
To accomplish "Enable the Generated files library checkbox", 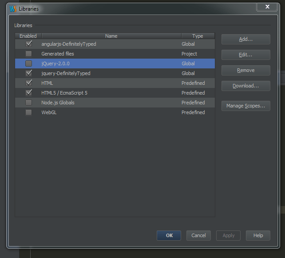I will pyautogui.click(x=29, y=54).
